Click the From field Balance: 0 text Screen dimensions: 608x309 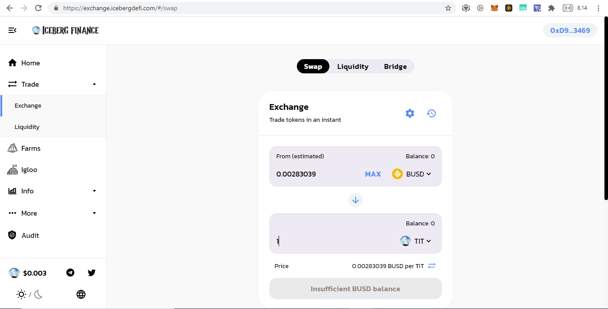point(420,157)
